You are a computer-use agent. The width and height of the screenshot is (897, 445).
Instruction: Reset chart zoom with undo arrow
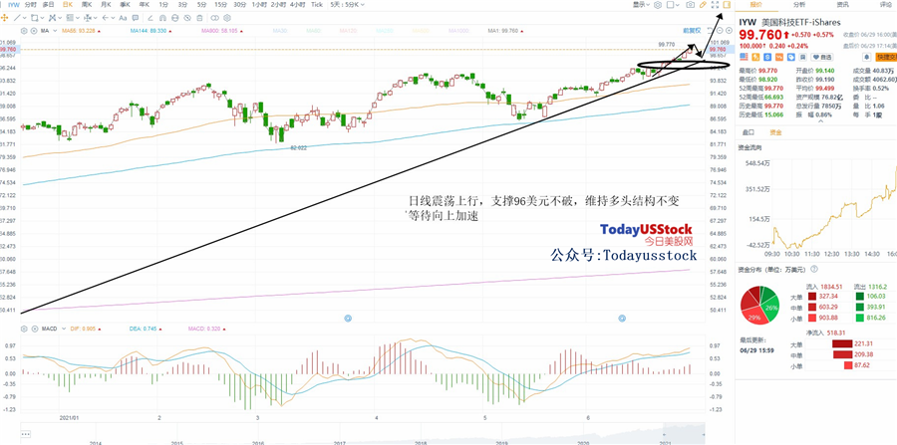[x=709, y=30]
